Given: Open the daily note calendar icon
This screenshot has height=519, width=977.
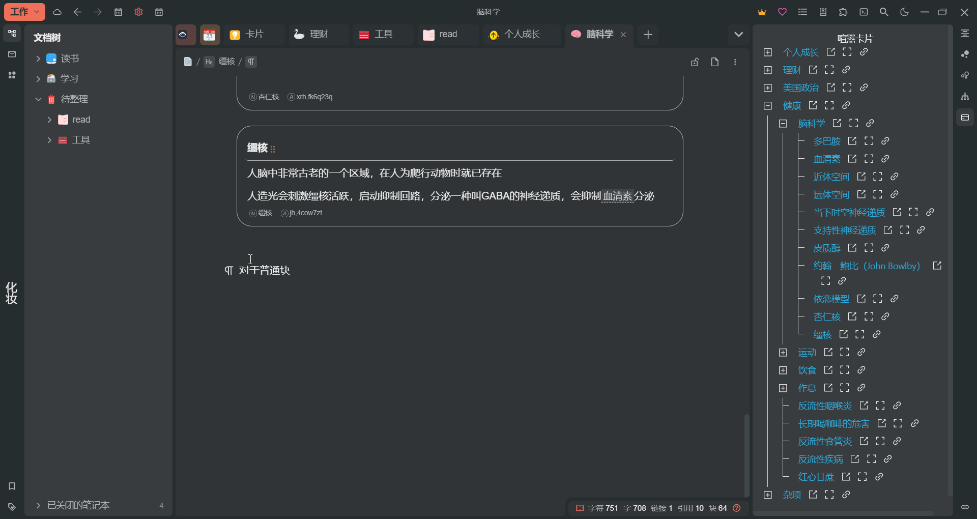Looking at the screenshot, I should (x=118, y=12).
